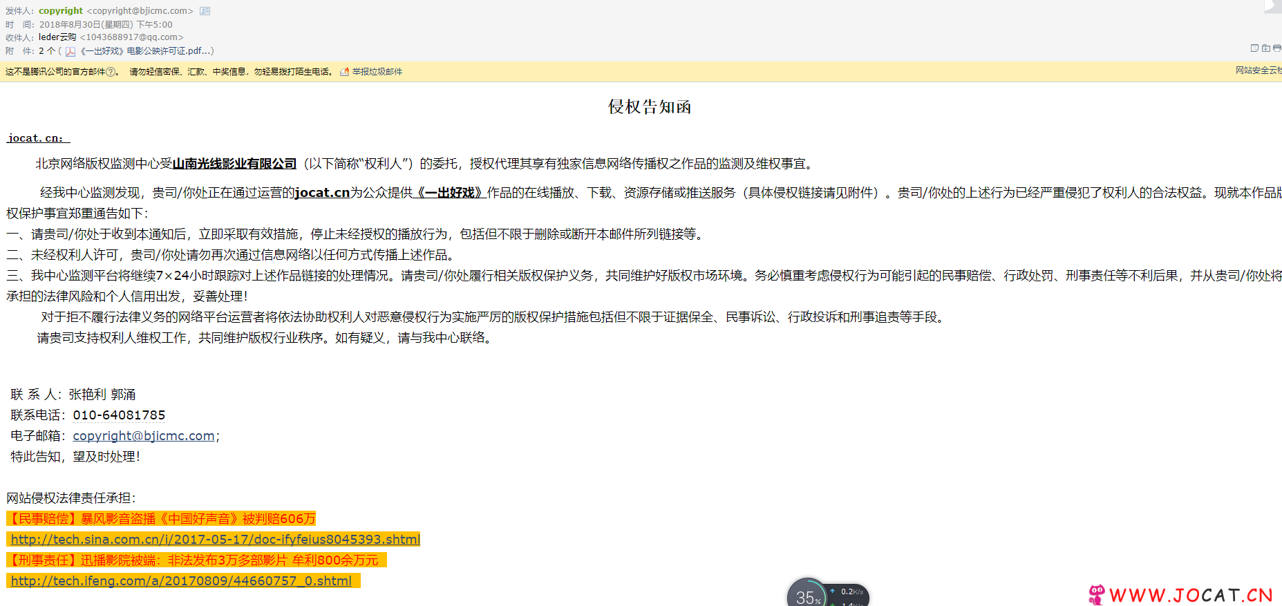This screenshot has width=1282, height=606.
Task: Click the note memo icon in header
Action: pos(1254,48)
